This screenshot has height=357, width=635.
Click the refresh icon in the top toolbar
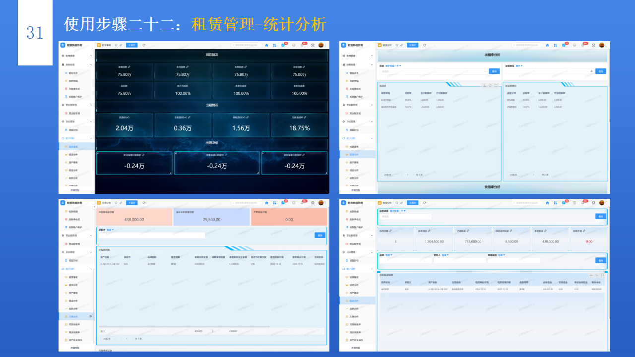click(143, 45)
